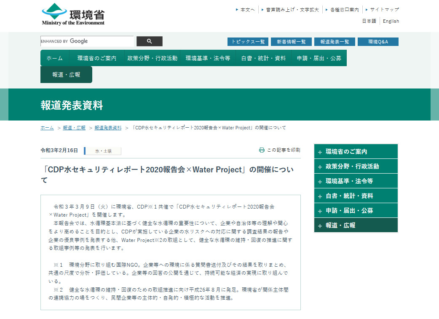Click the search magnifying glass icon
The height and width of the screenshot is (319, 439).
[149, 41]
